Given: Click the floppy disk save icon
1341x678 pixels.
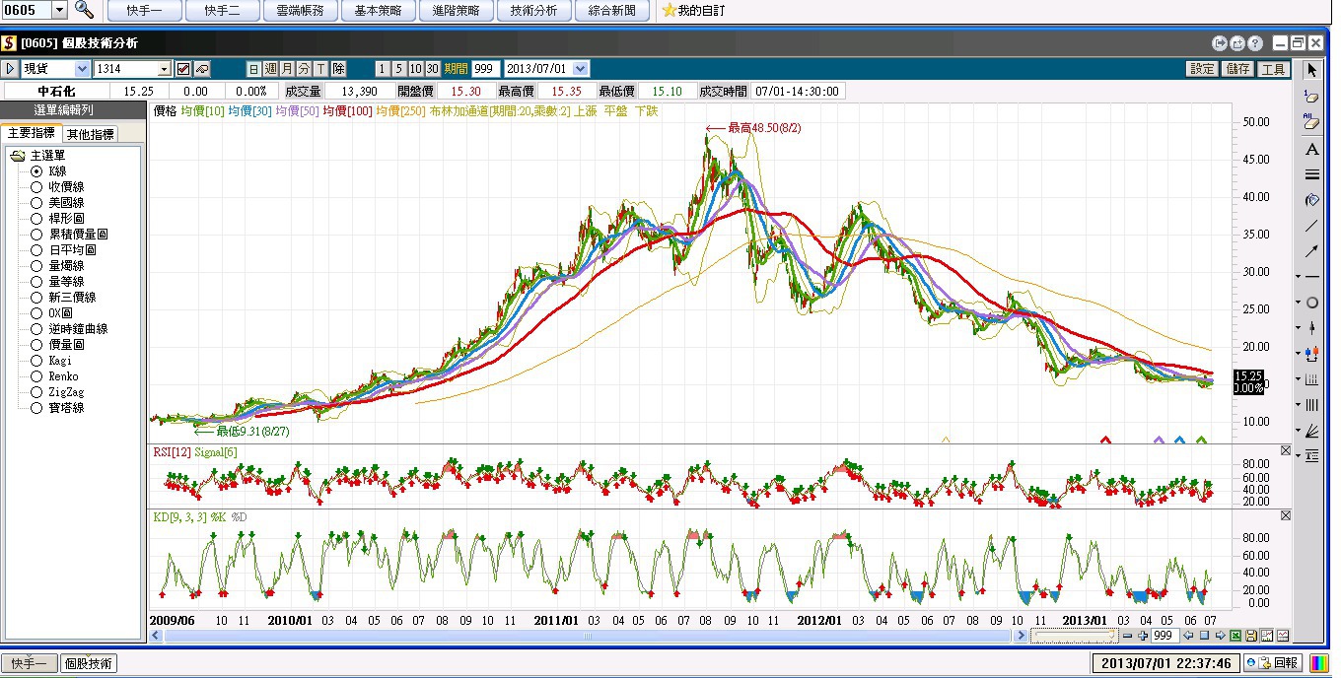Looking at the screenshot, I should (x=1251, y=636).
